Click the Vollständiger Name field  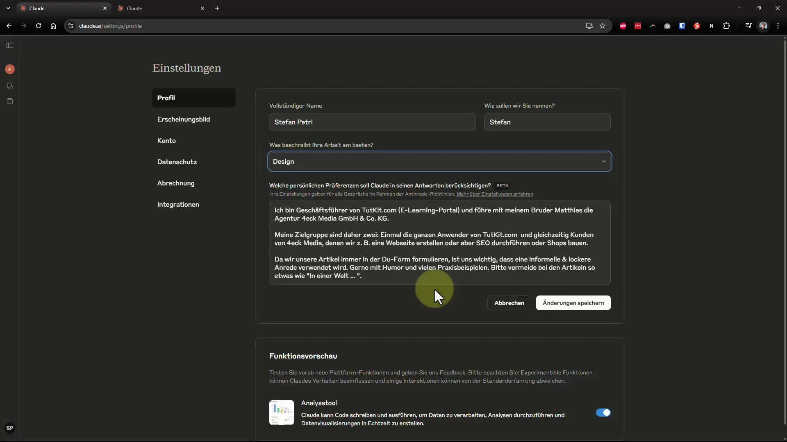click(x=372, y=122)
